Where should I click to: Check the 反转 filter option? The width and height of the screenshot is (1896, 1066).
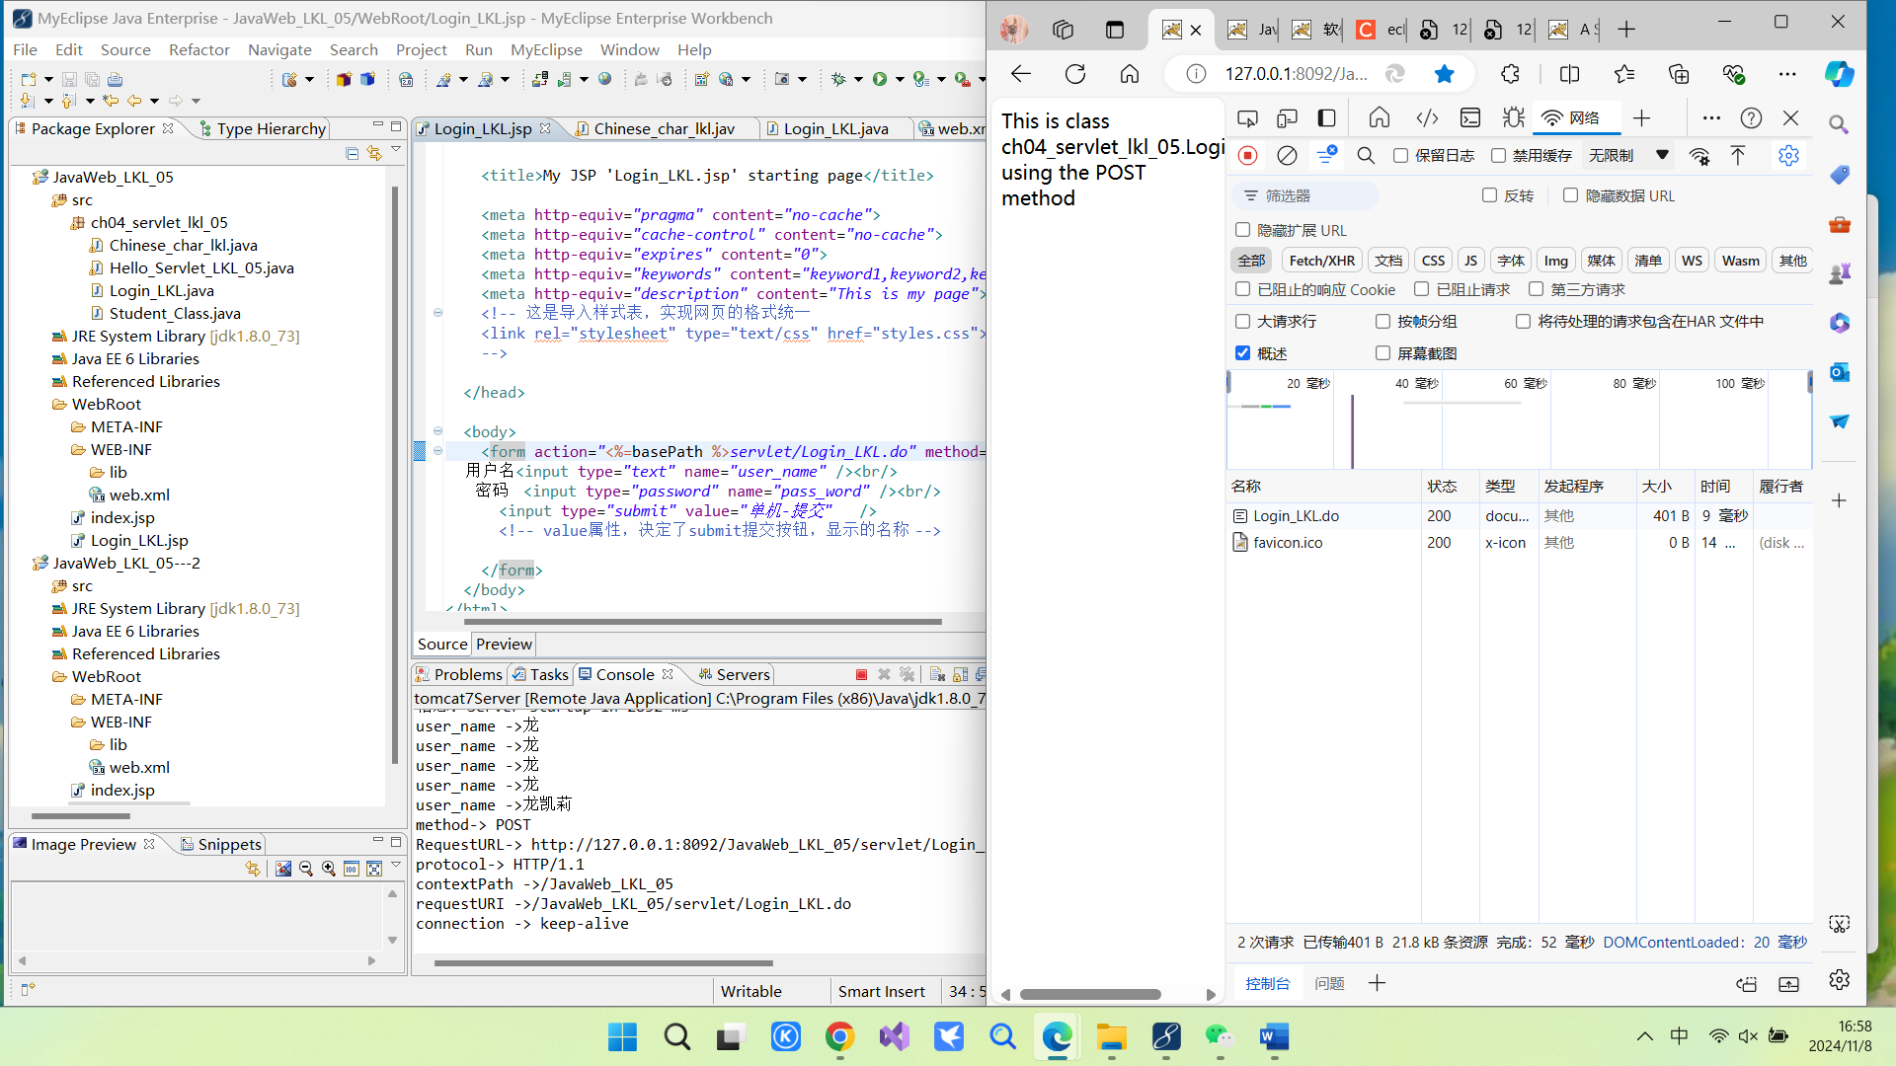pos(1489,195)
